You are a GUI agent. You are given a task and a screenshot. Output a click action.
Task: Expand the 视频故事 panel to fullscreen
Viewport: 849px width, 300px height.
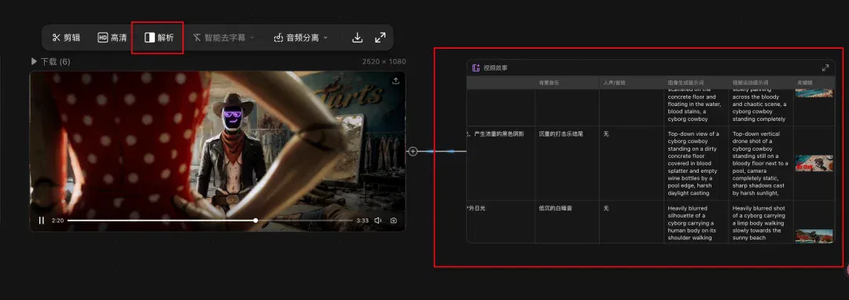click(825, 68)
